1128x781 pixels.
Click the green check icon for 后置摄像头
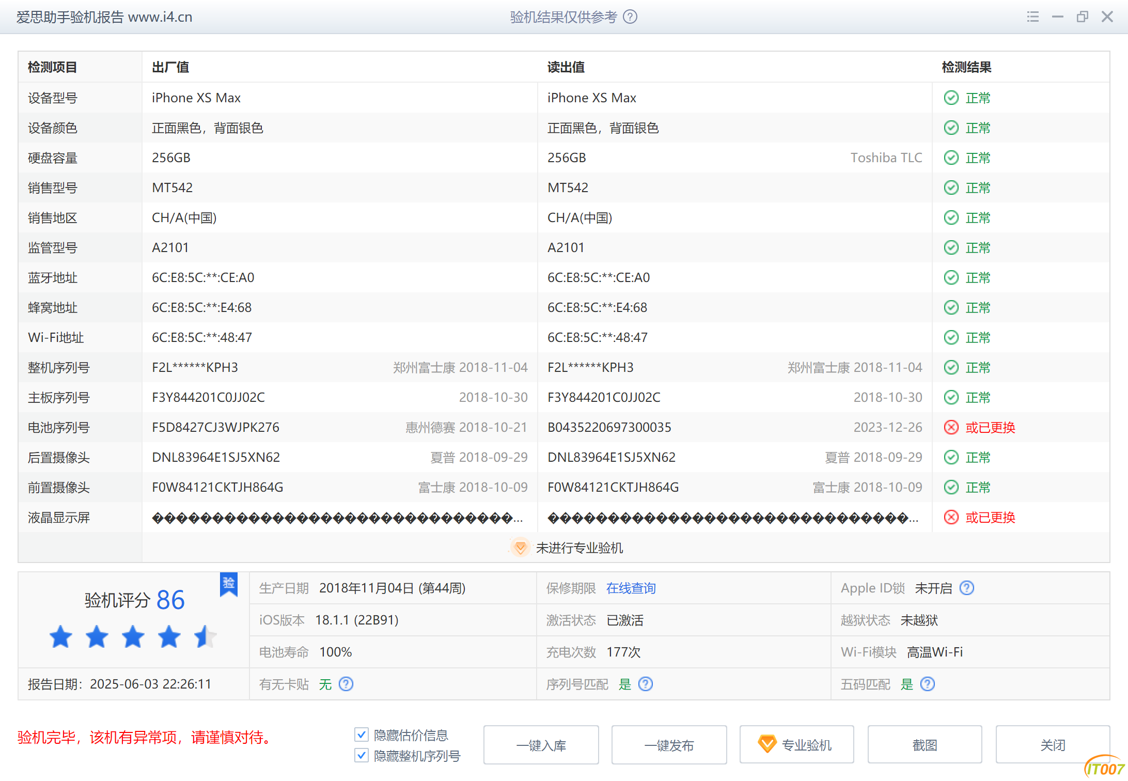click(951, 457)
